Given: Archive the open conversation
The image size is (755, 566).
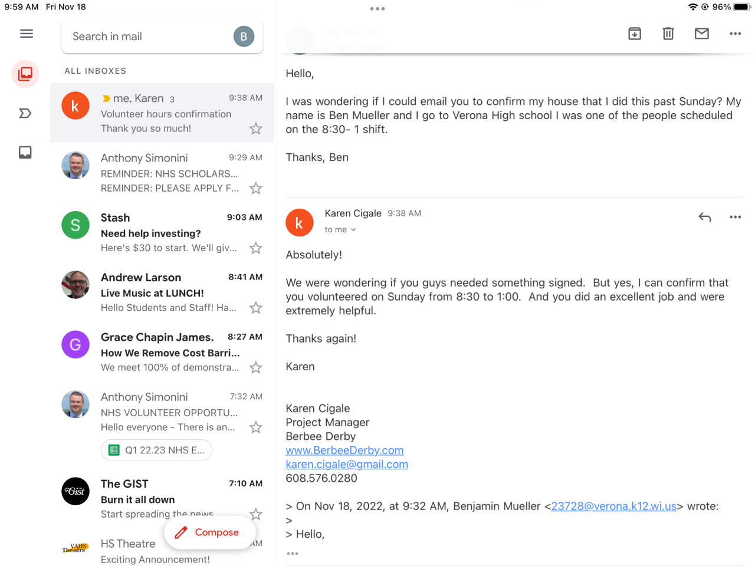Looking at the screenshot, I should pyautogui.click(x=635, y=34).
